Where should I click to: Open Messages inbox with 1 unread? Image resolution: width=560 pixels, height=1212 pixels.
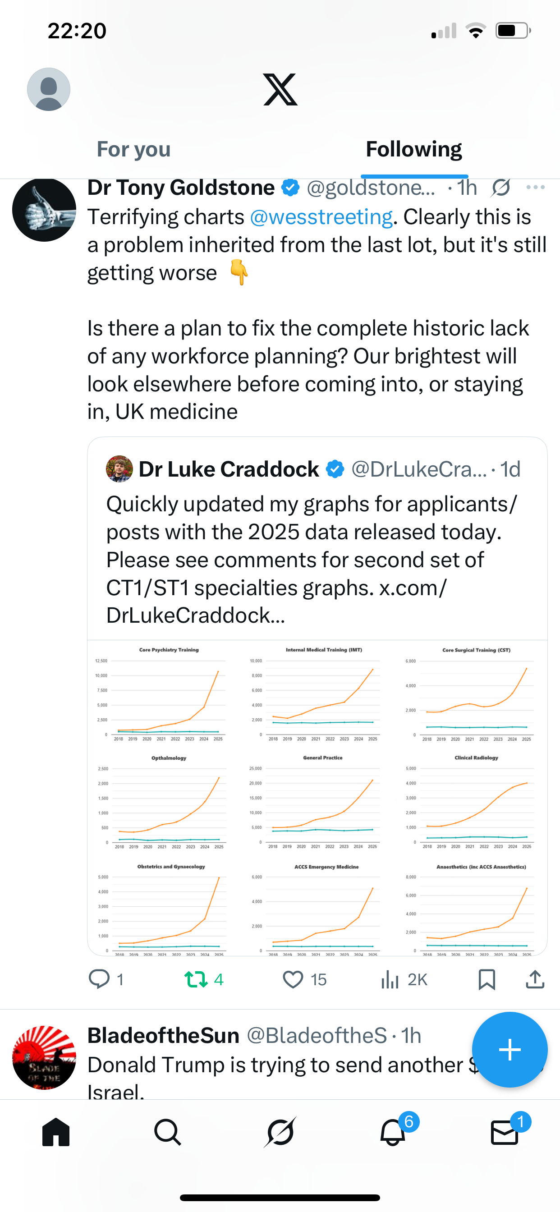pyautogui.click(x=505, y=1133)
